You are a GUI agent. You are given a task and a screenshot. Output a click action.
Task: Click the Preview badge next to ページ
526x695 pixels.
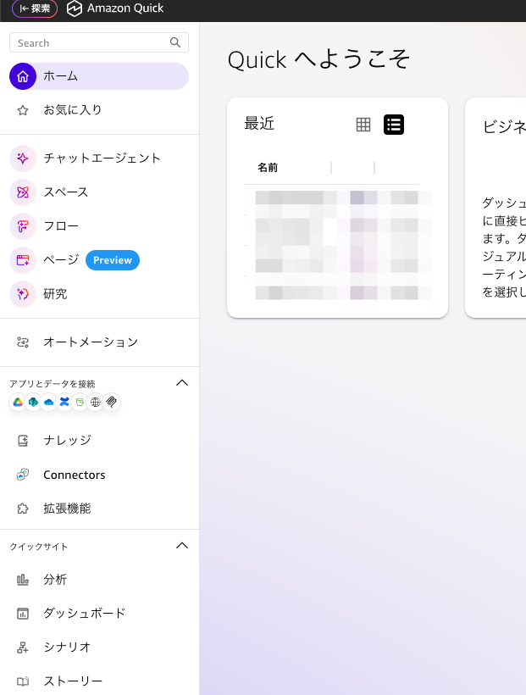113,260
